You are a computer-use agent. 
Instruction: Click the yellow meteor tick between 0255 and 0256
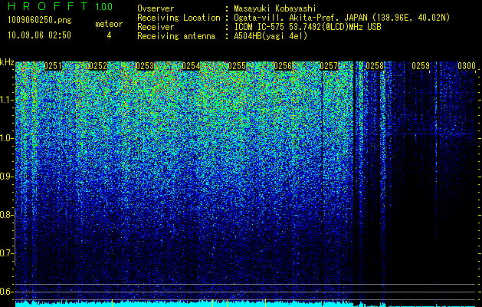click(x=266, y=302)
